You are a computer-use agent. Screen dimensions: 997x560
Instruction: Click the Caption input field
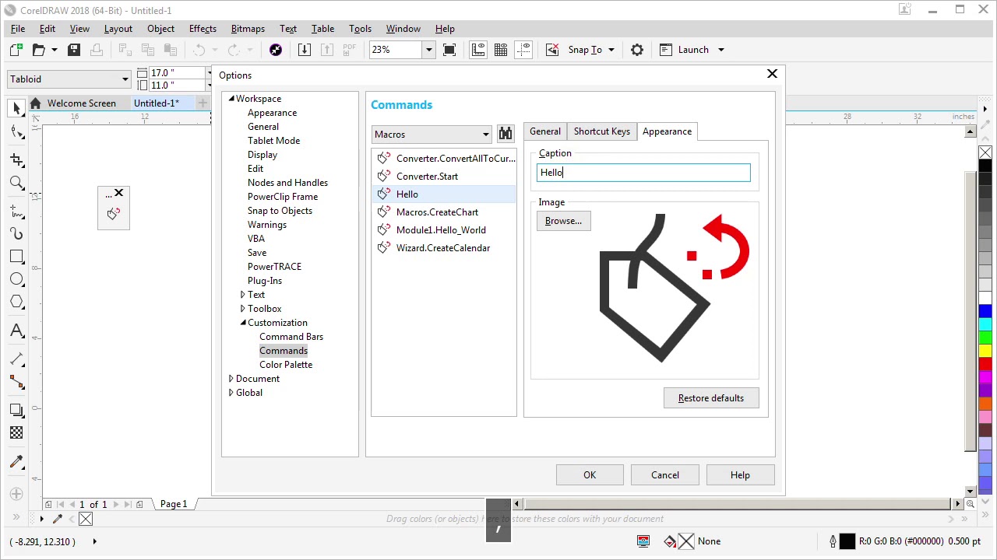(x=643, y=173)
